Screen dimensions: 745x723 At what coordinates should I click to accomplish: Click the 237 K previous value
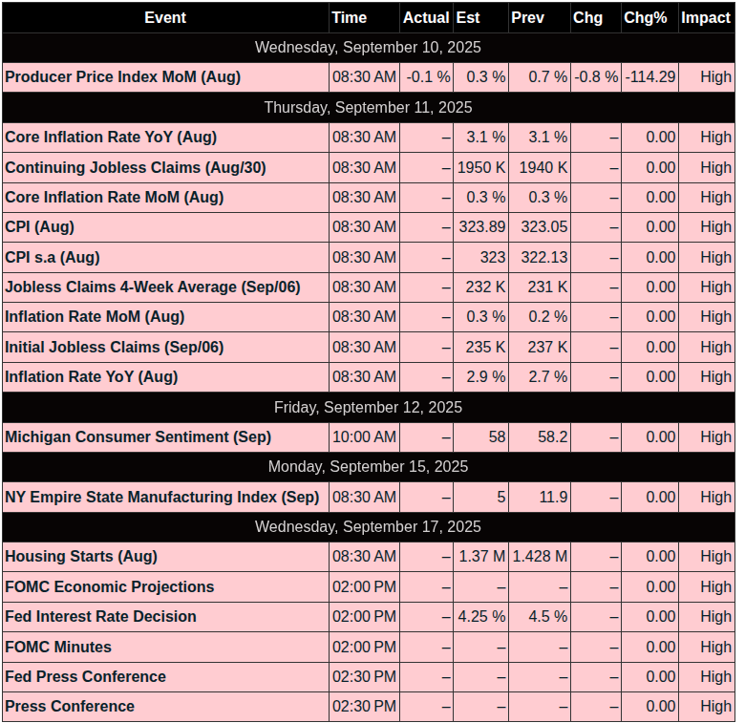[x=547, y=348]
